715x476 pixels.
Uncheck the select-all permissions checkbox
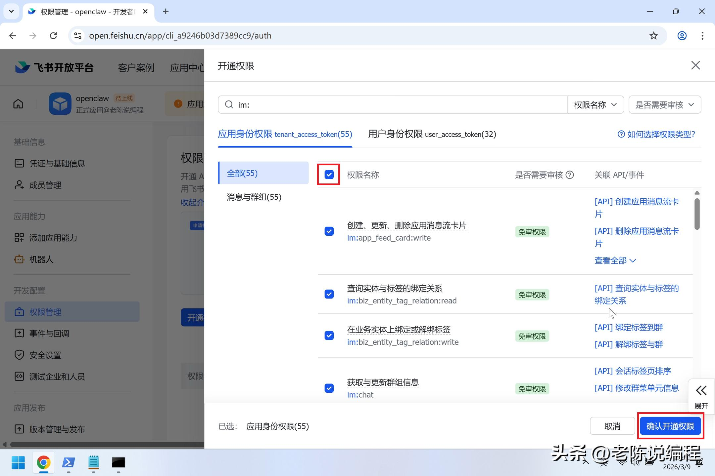tap(329, 175)
